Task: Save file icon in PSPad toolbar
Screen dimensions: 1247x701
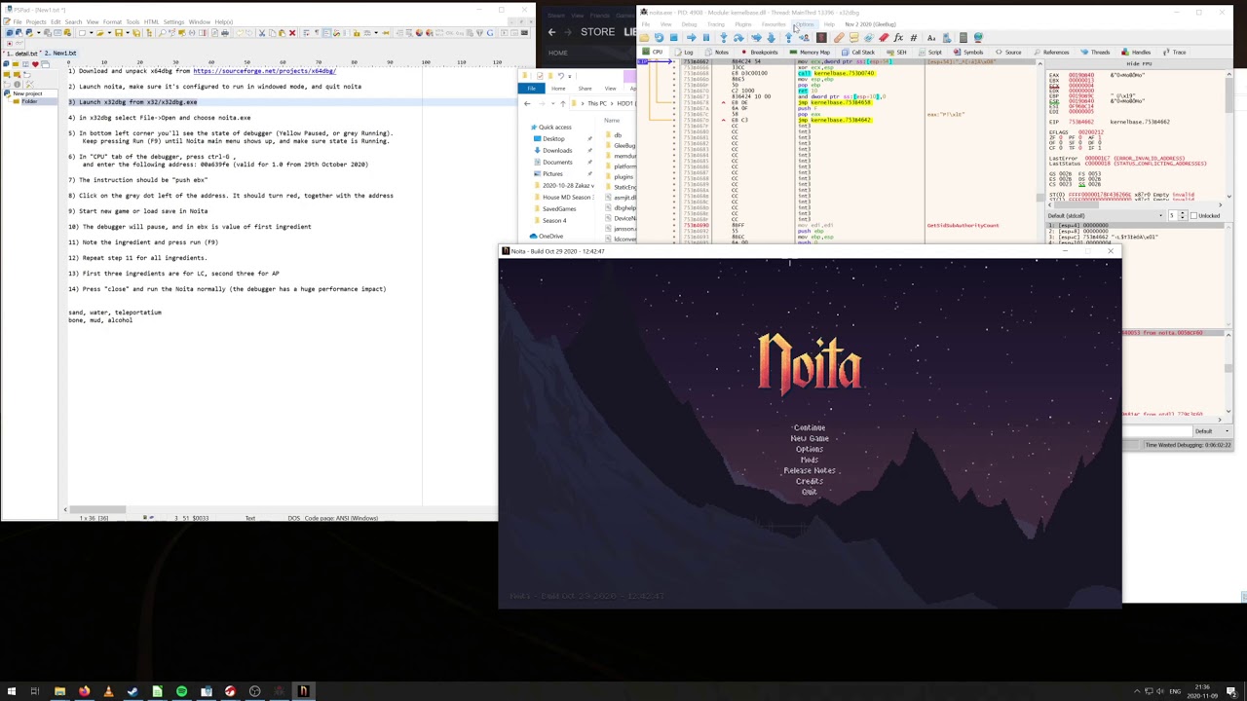Action: 119,33
